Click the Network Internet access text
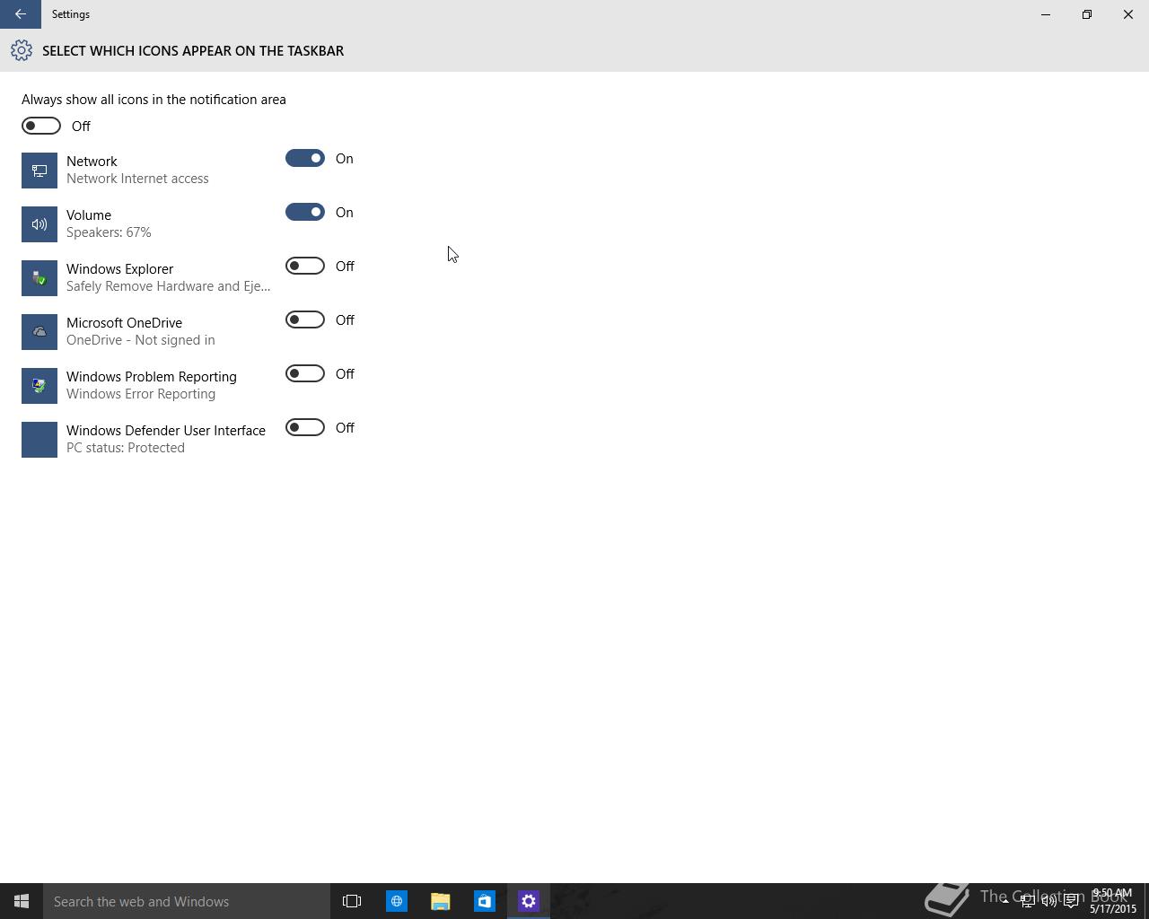Screen dimensions: 1149x919 coord(137,179)
